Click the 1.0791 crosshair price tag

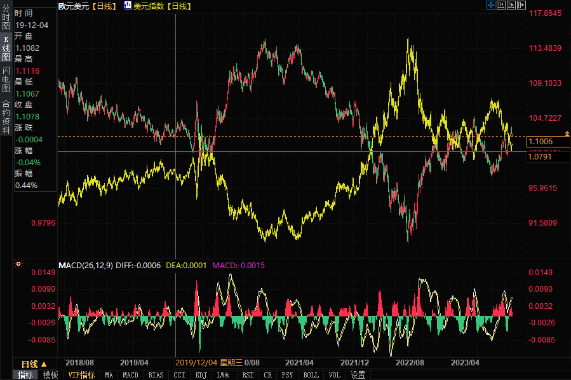click(x=547, y=157)
